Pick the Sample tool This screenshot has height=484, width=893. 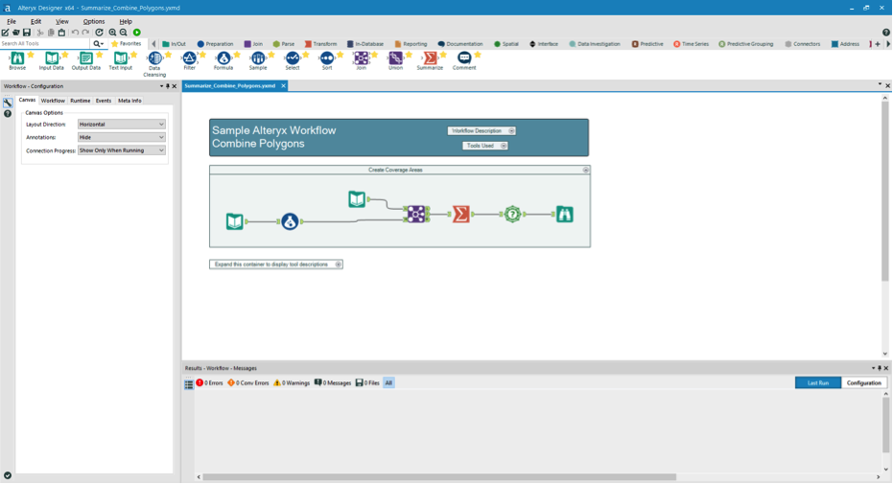tap(258, 60)
